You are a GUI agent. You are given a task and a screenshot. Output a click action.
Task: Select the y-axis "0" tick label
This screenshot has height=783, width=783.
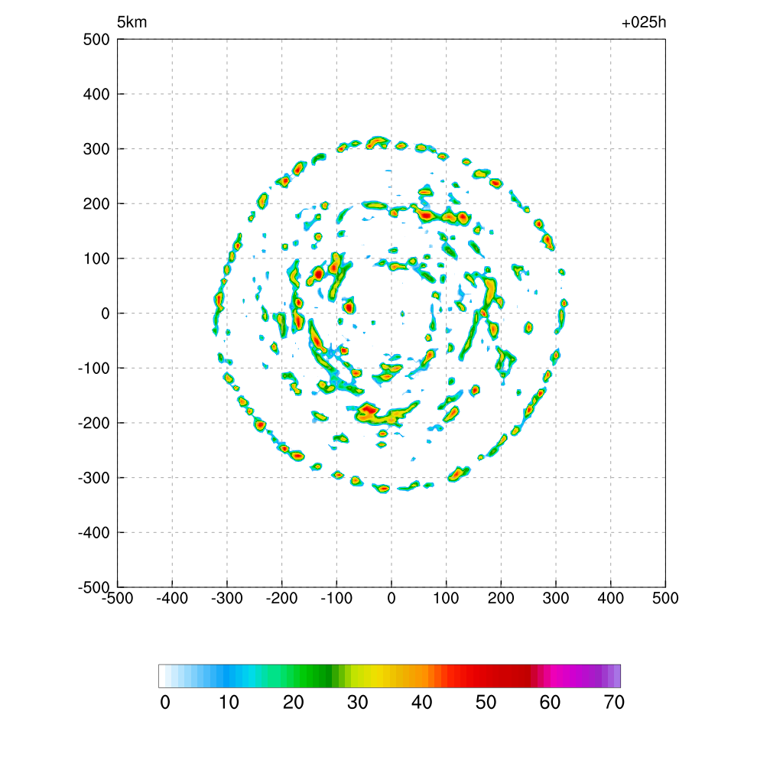(106, 314)
